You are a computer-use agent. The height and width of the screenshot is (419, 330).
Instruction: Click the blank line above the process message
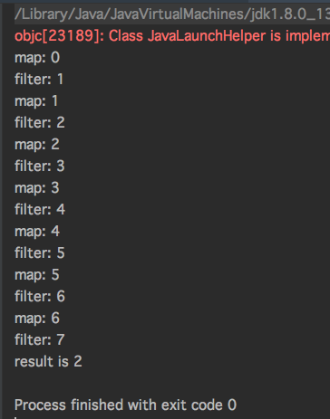point(172,383)
